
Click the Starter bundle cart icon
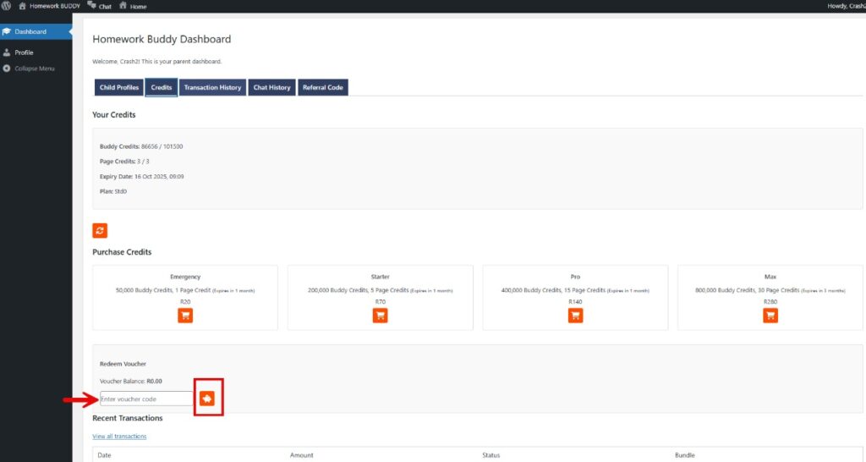tap(380, 315)
